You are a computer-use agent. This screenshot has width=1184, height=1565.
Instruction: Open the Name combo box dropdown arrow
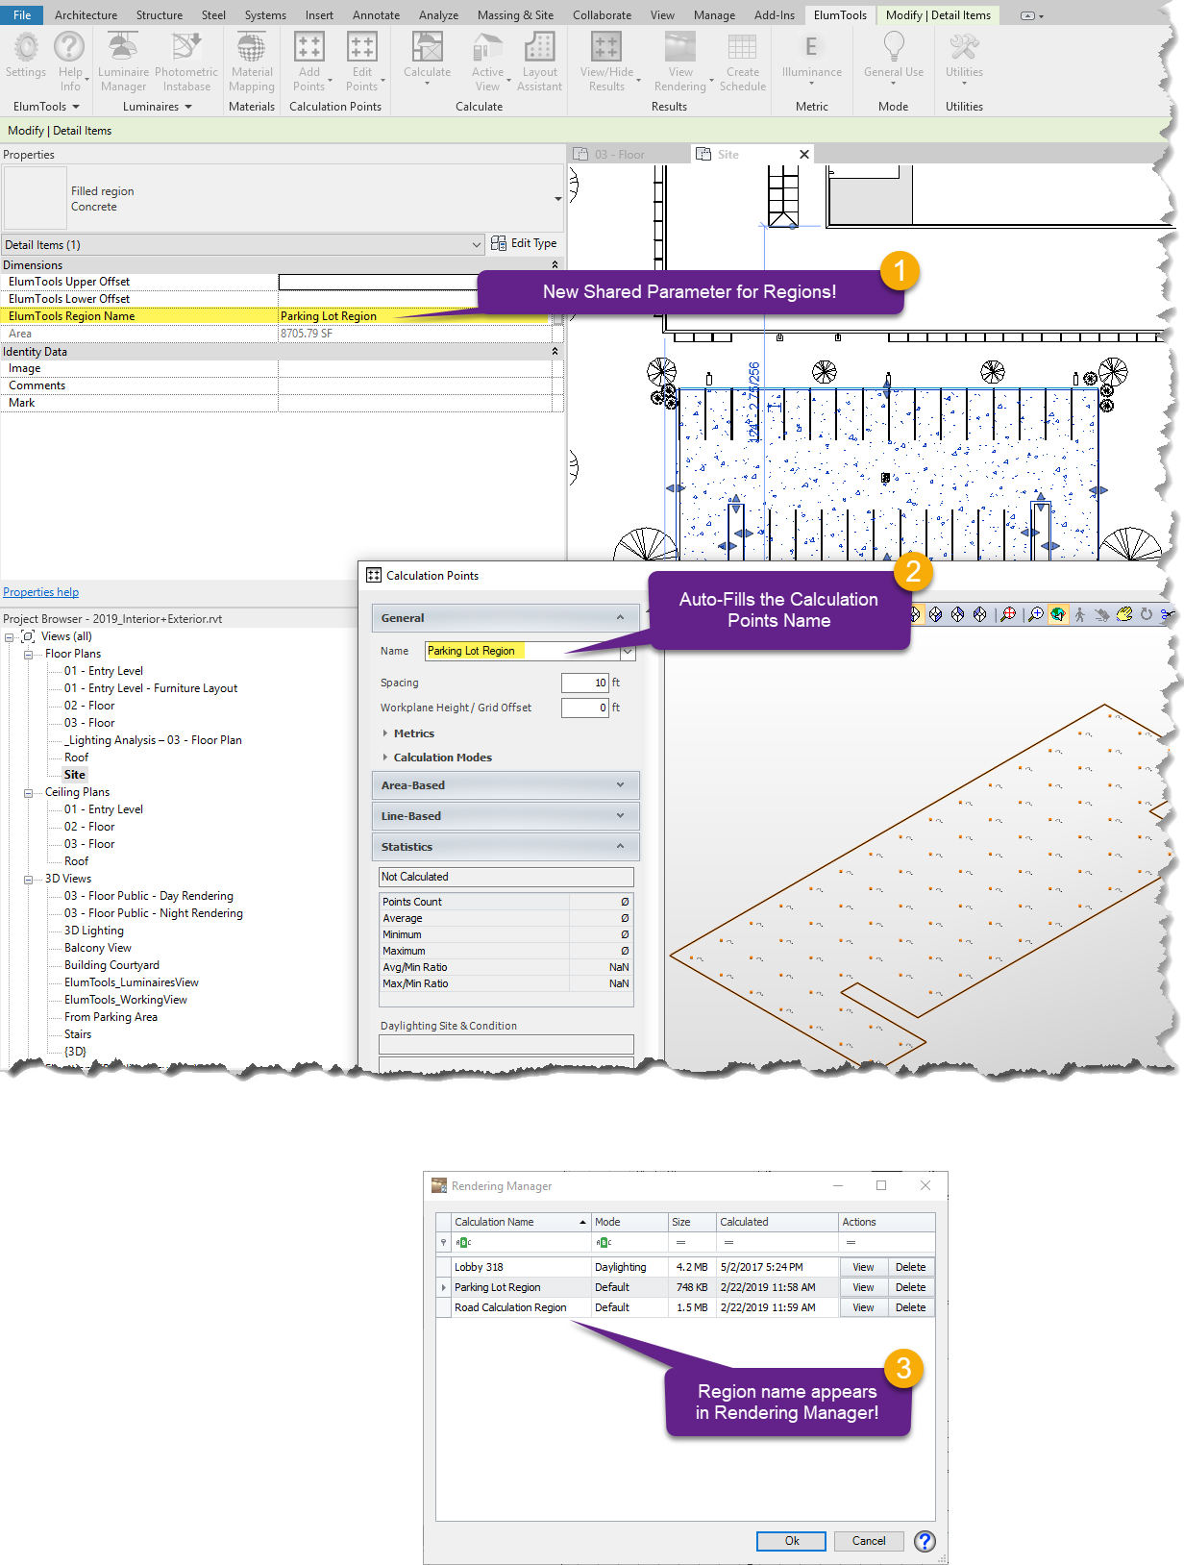[x=628, y=651]
